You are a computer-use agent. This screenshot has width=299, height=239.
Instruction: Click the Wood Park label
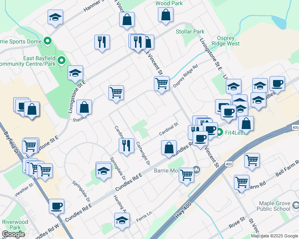pyautogui.click(x=169, y=3)
